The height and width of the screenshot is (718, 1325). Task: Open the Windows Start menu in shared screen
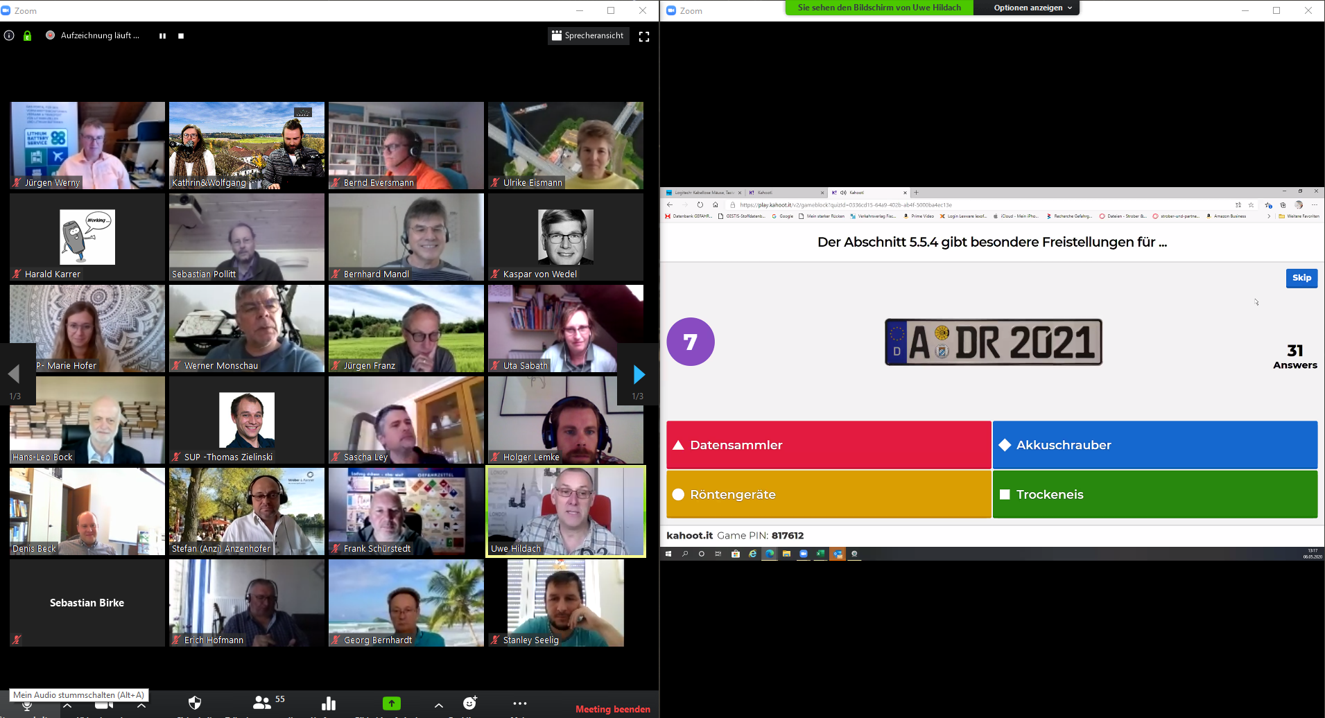tap(668, 554)
